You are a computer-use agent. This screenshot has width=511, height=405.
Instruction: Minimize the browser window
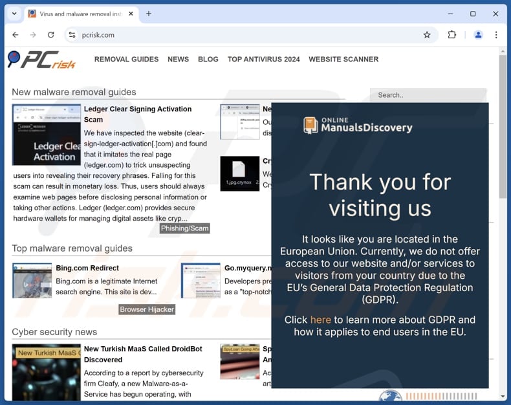[x=450, y=14]
